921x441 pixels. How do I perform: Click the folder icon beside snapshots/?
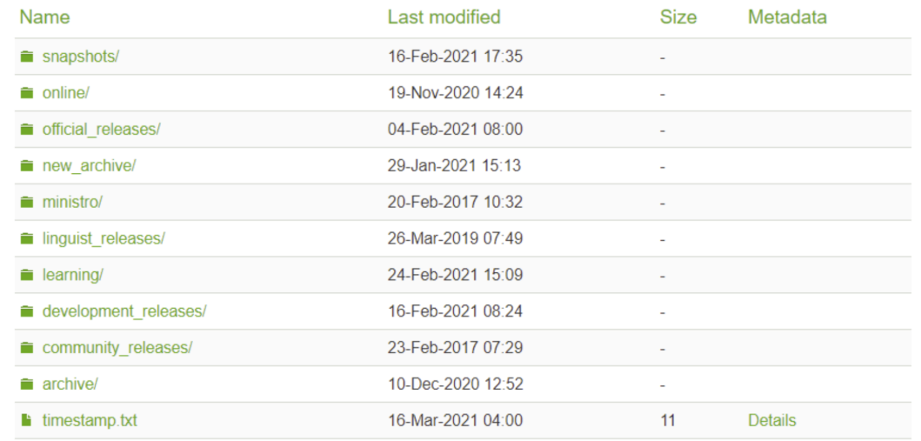click(27, 57)
